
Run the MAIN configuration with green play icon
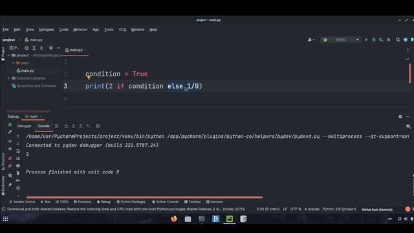coord(366,39)
